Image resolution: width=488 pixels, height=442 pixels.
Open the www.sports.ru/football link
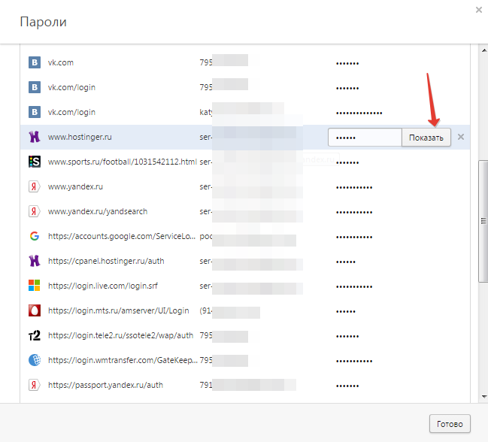[x=123, y=162]
